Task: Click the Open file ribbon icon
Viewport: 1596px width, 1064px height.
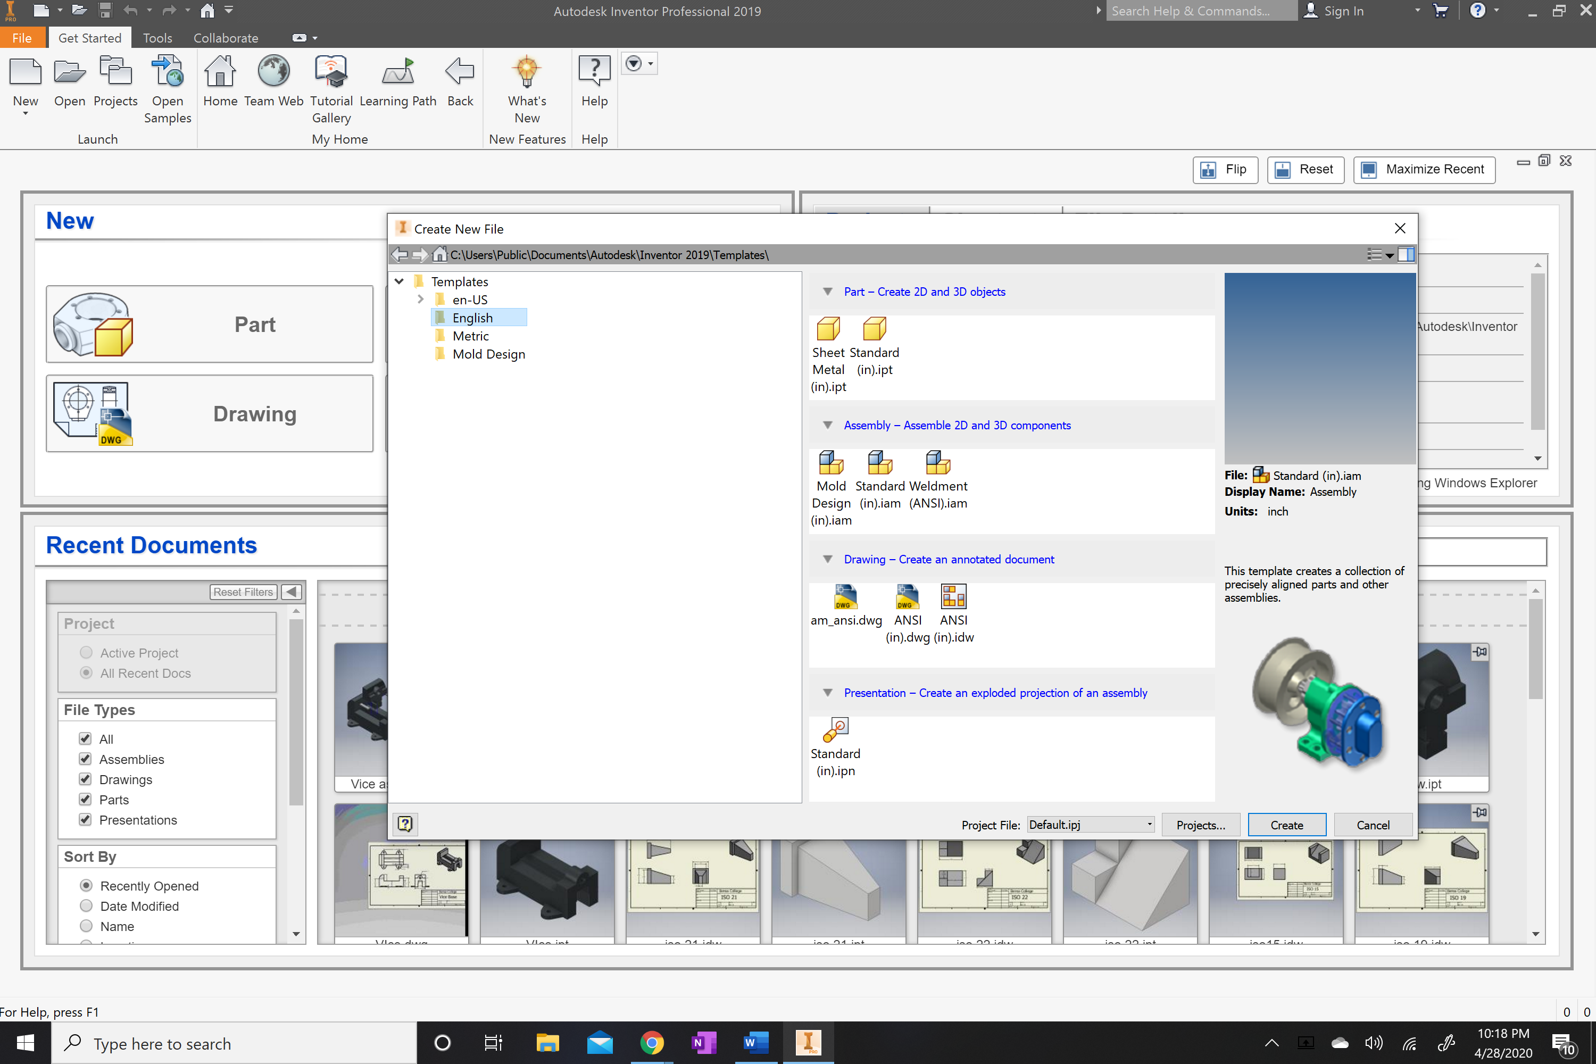Action: coord(69,72)
